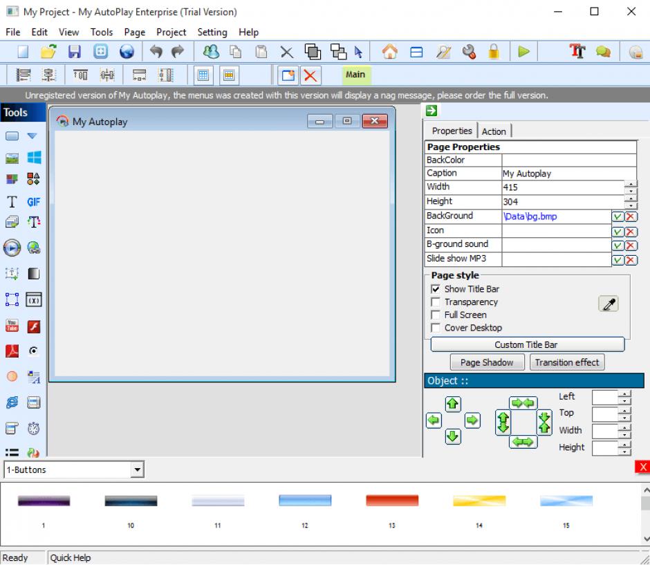Image resolution: width=650 pixels, height=565 pixels.
Task: Close the button gallery with red X
Action: pos(642,467)
